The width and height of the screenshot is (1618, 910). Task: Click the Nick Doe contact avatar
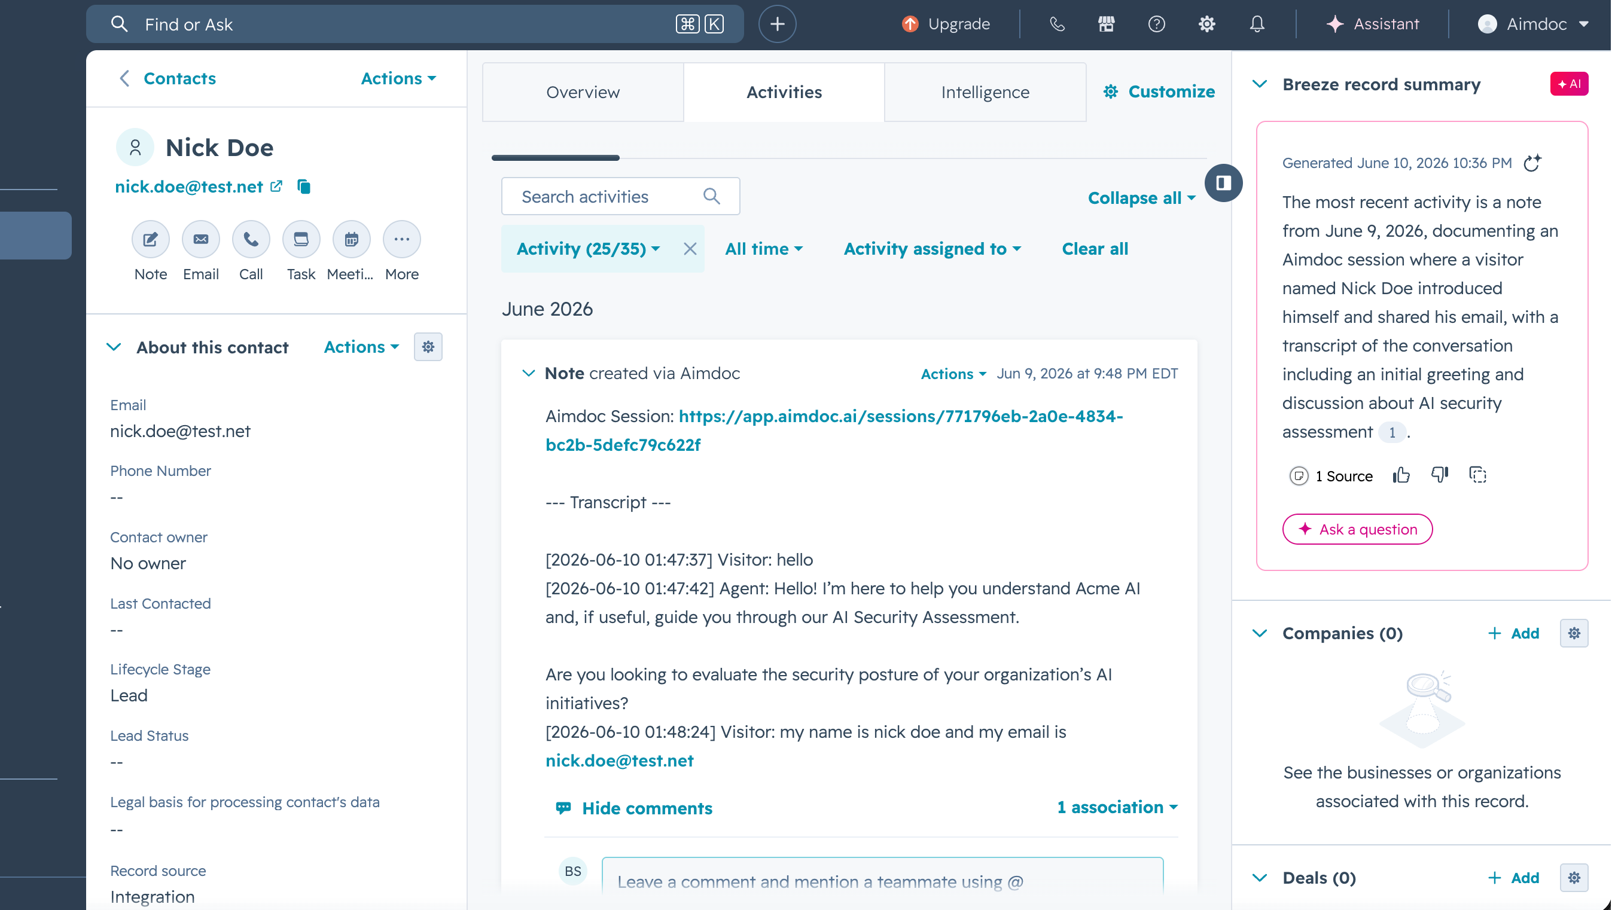pyautogui.click(x=135, y=148)
